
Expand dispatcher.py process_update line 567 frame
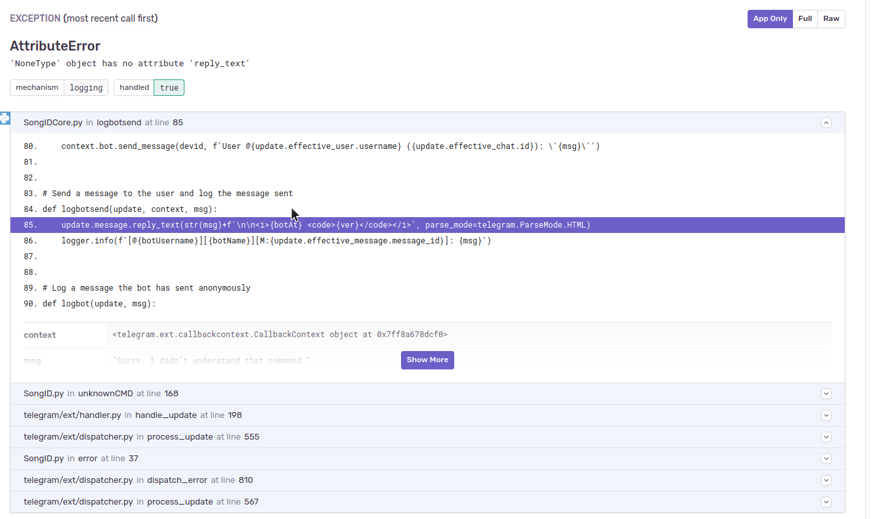826,502
